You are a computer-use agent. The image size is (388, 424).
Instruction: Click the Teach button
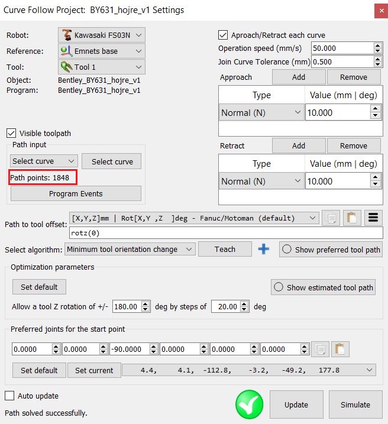[x=225, y=249]
